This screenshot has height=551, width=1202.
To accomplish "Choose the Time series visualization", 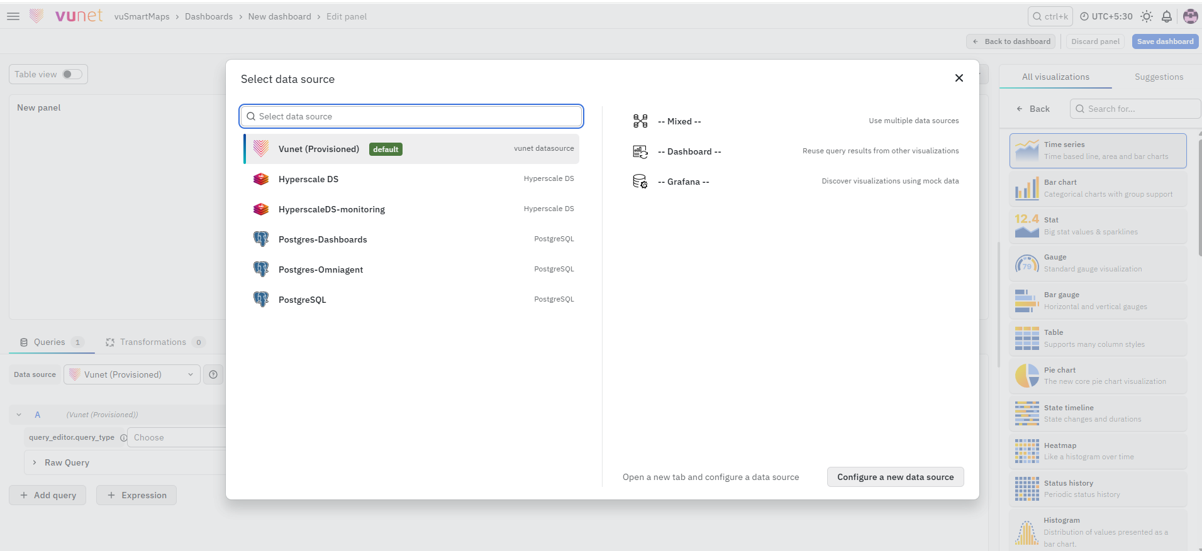I will [x=1098, y=151].
